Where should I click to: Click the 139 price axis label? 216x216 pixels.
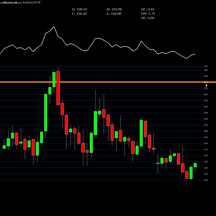pyautogui.click(x=206, y=174)
